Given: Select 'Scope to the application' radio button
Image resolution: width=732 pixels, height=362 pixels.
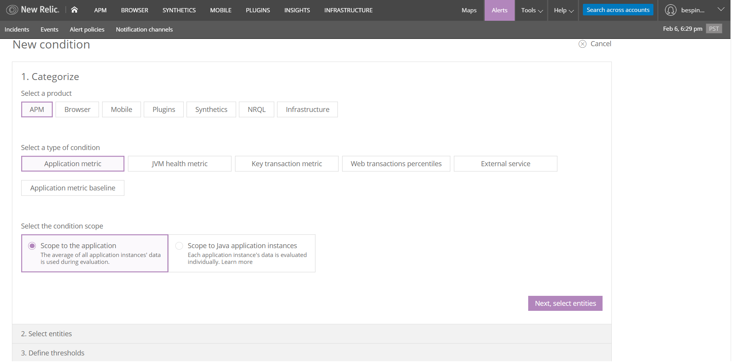Looking at the screenshot, I should point(32,246).
